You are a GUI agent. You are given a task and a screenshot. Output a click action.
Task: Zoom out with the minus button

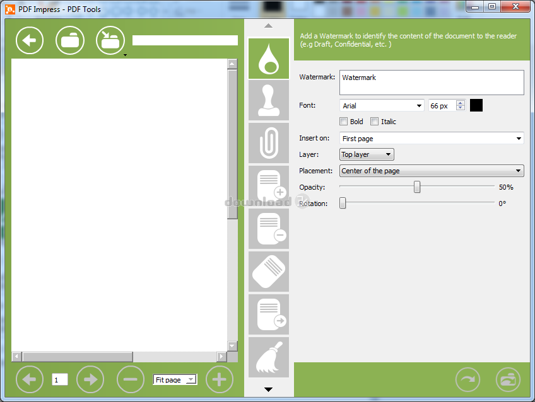pos(131,379)
